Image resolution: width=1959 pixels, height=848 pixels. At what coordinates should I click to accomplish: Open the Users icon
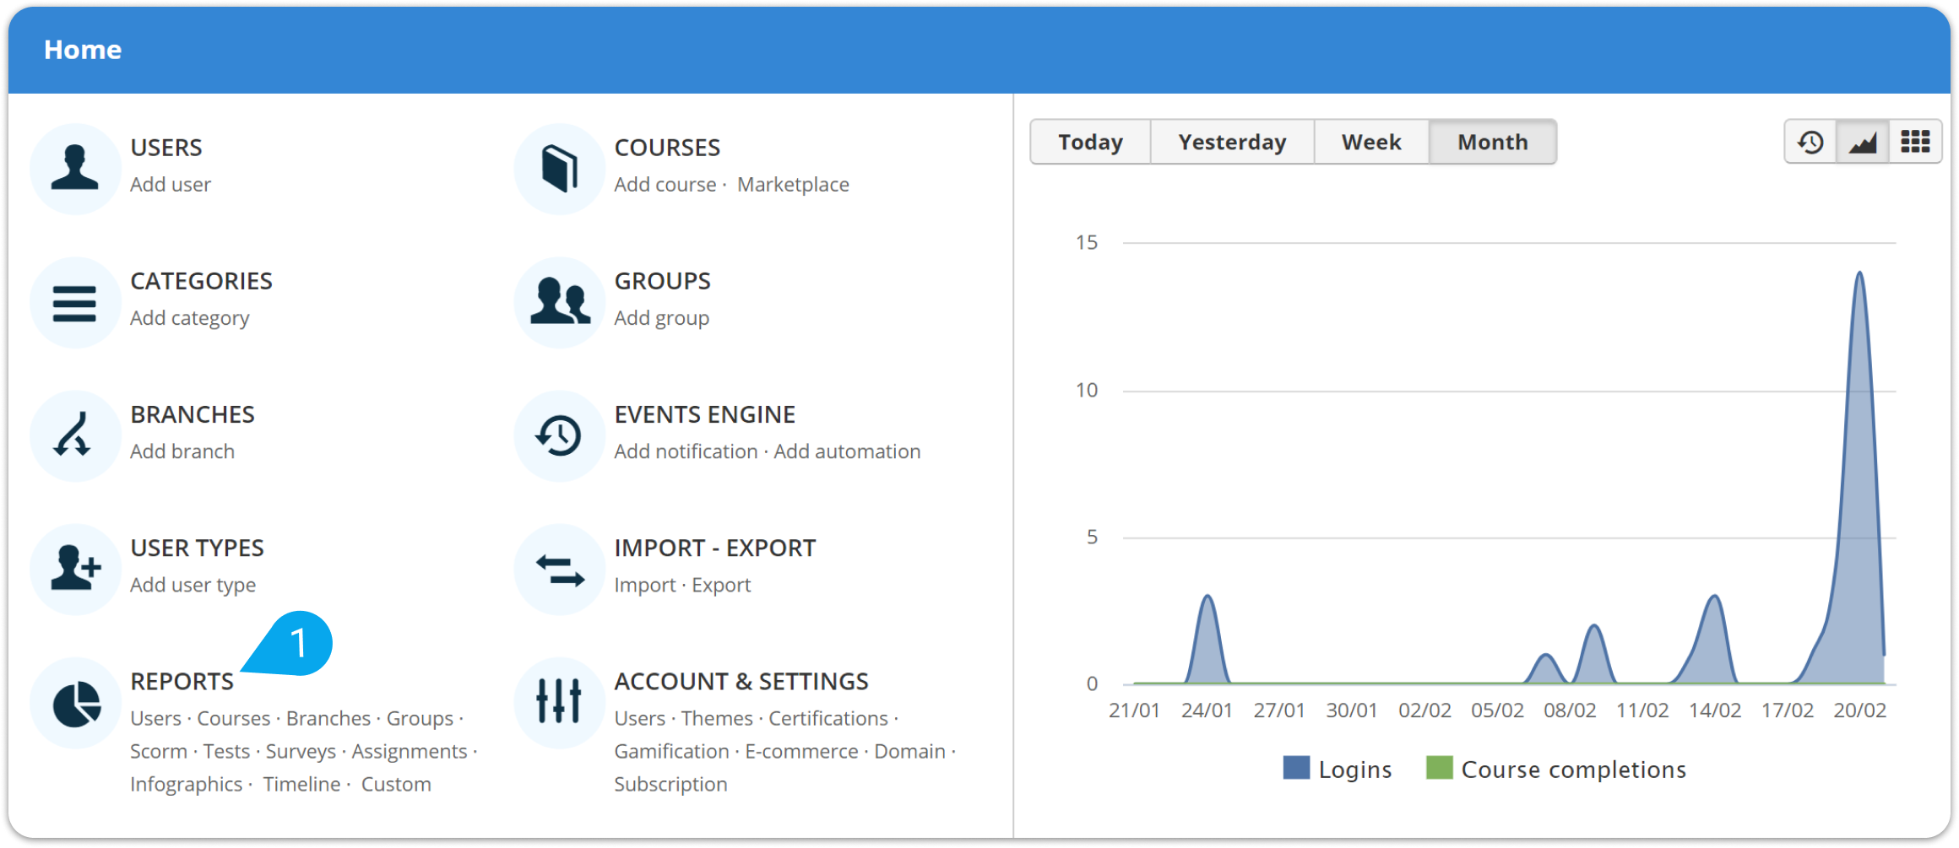pyautogui.click(x=75, y=168)
